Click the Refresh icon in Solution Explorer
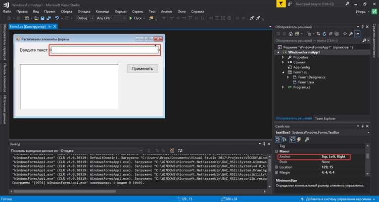The image size is (379, 202). (x=324, y=33)
